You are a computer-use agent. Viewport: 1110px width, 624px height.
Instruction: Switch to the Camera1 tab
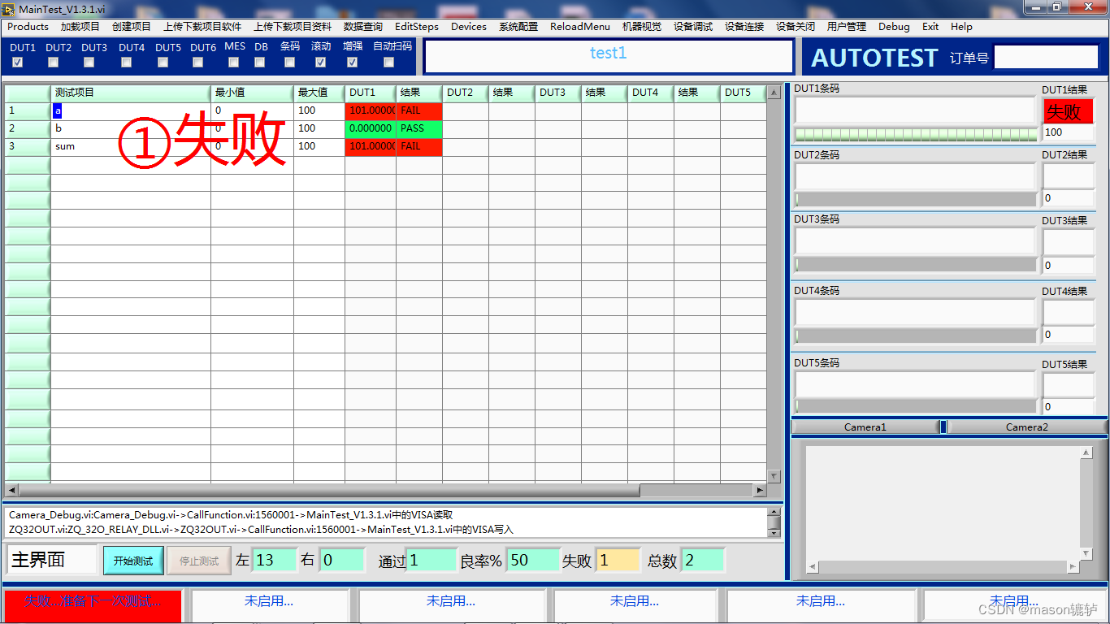point(865,427)
